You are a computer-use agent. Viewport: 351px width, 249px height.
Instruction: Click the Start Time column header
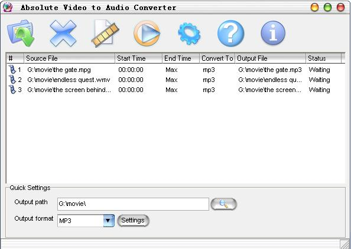point(138,58)
